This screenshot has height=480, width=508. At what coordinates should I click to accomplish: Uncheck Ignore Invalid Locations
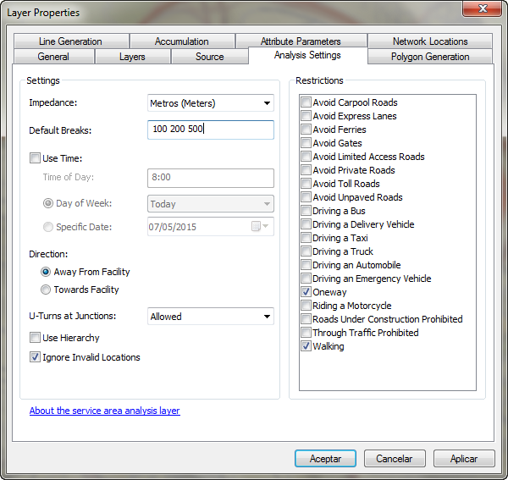[x=35, y=357]
